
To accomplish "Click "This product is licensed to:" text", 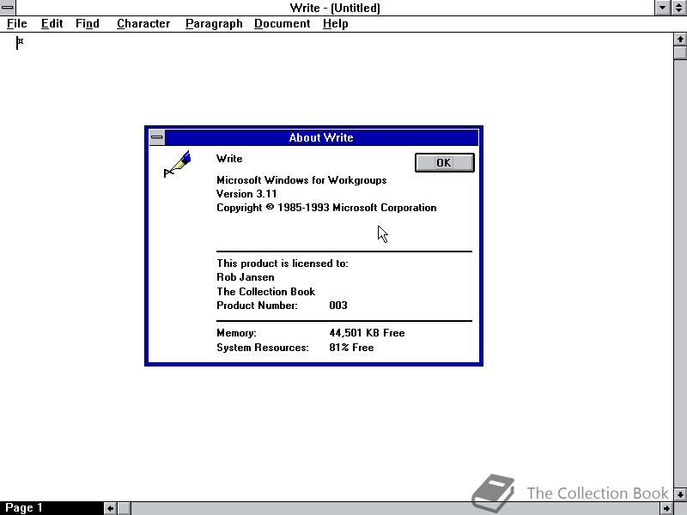I will [283, 264].
